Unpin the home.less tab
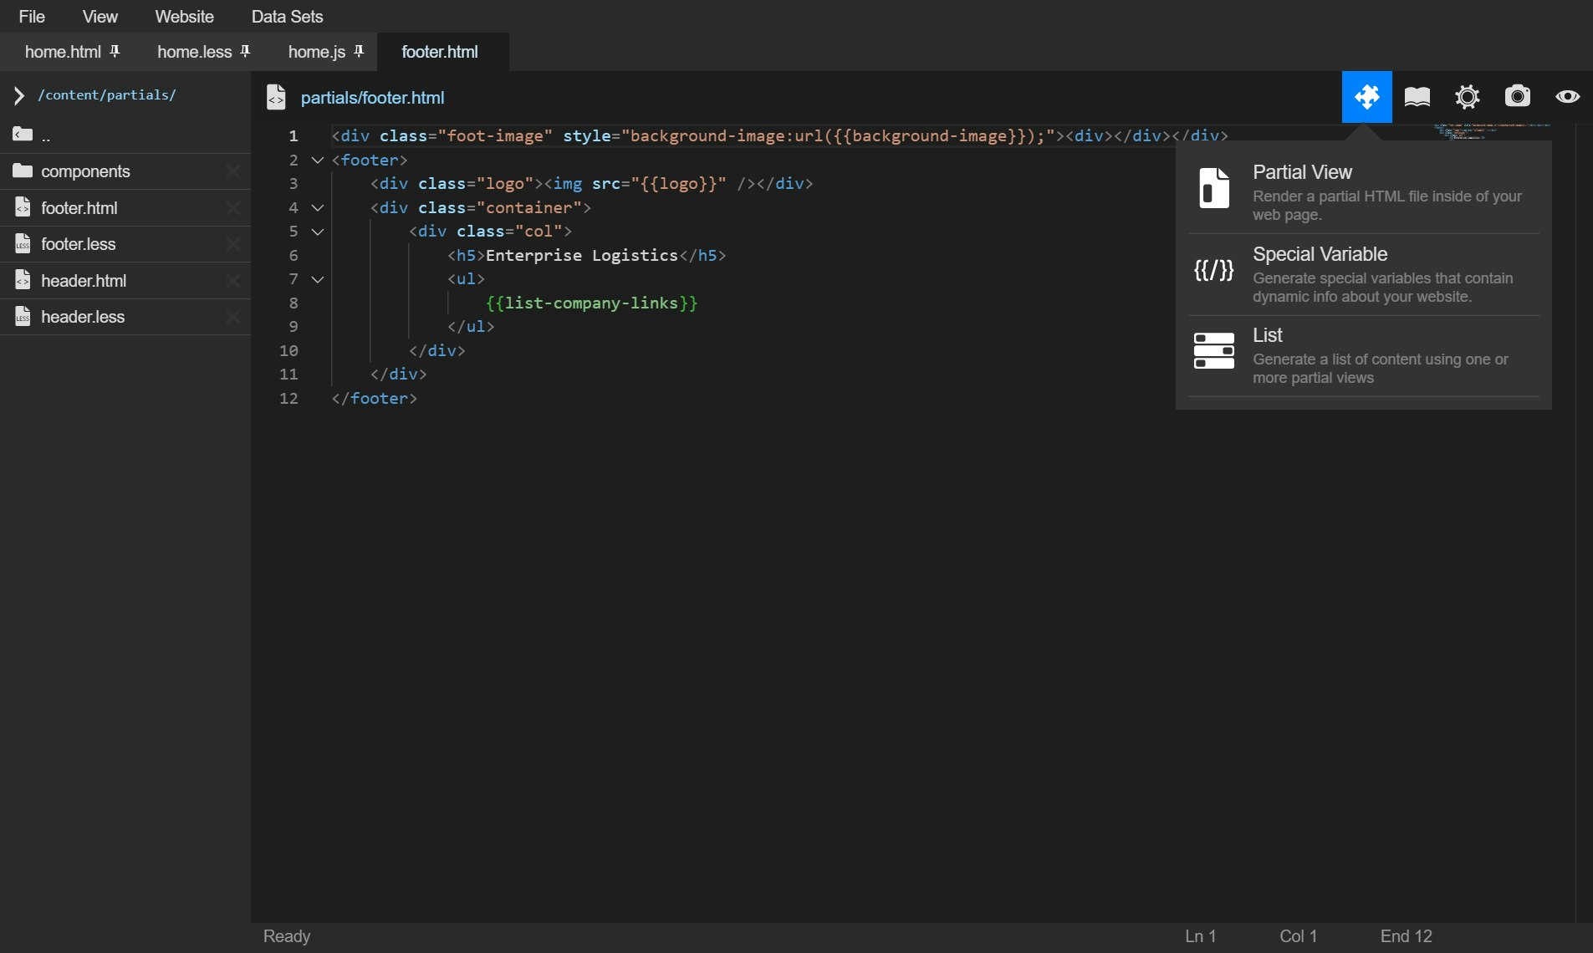 pos(245,51)
